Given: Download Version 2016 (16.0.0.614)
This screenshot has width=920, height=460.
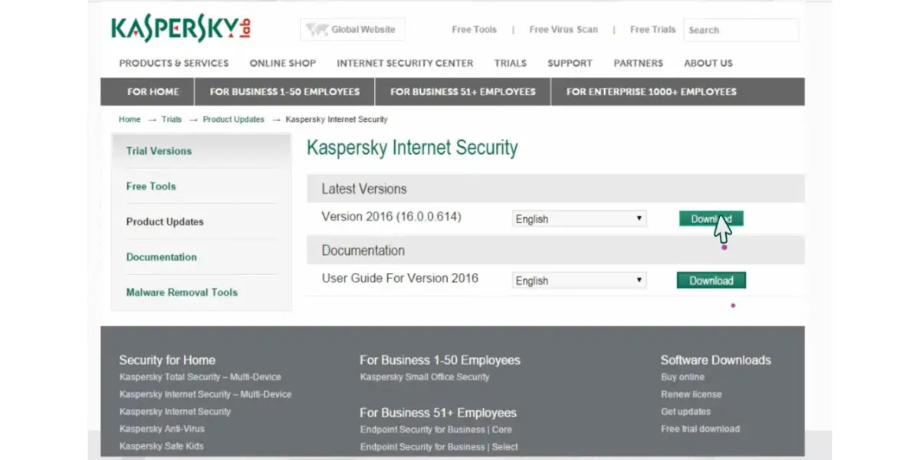Looking at the screenshot, I should coord(711,219).
